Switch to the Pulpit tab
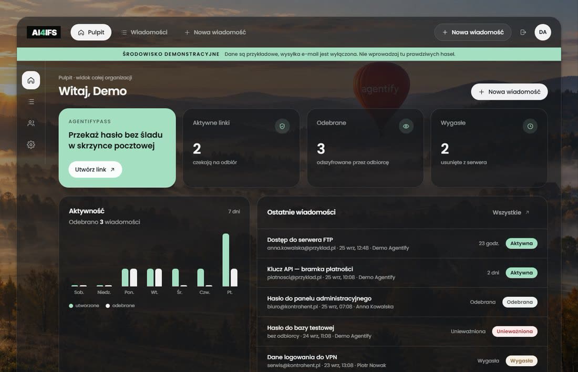The width and height of the screenshot is (578, 372). (x=91, y=32)
